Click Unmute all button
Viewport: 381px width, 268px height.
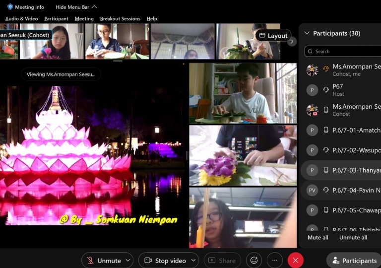(x=353, y=238)
